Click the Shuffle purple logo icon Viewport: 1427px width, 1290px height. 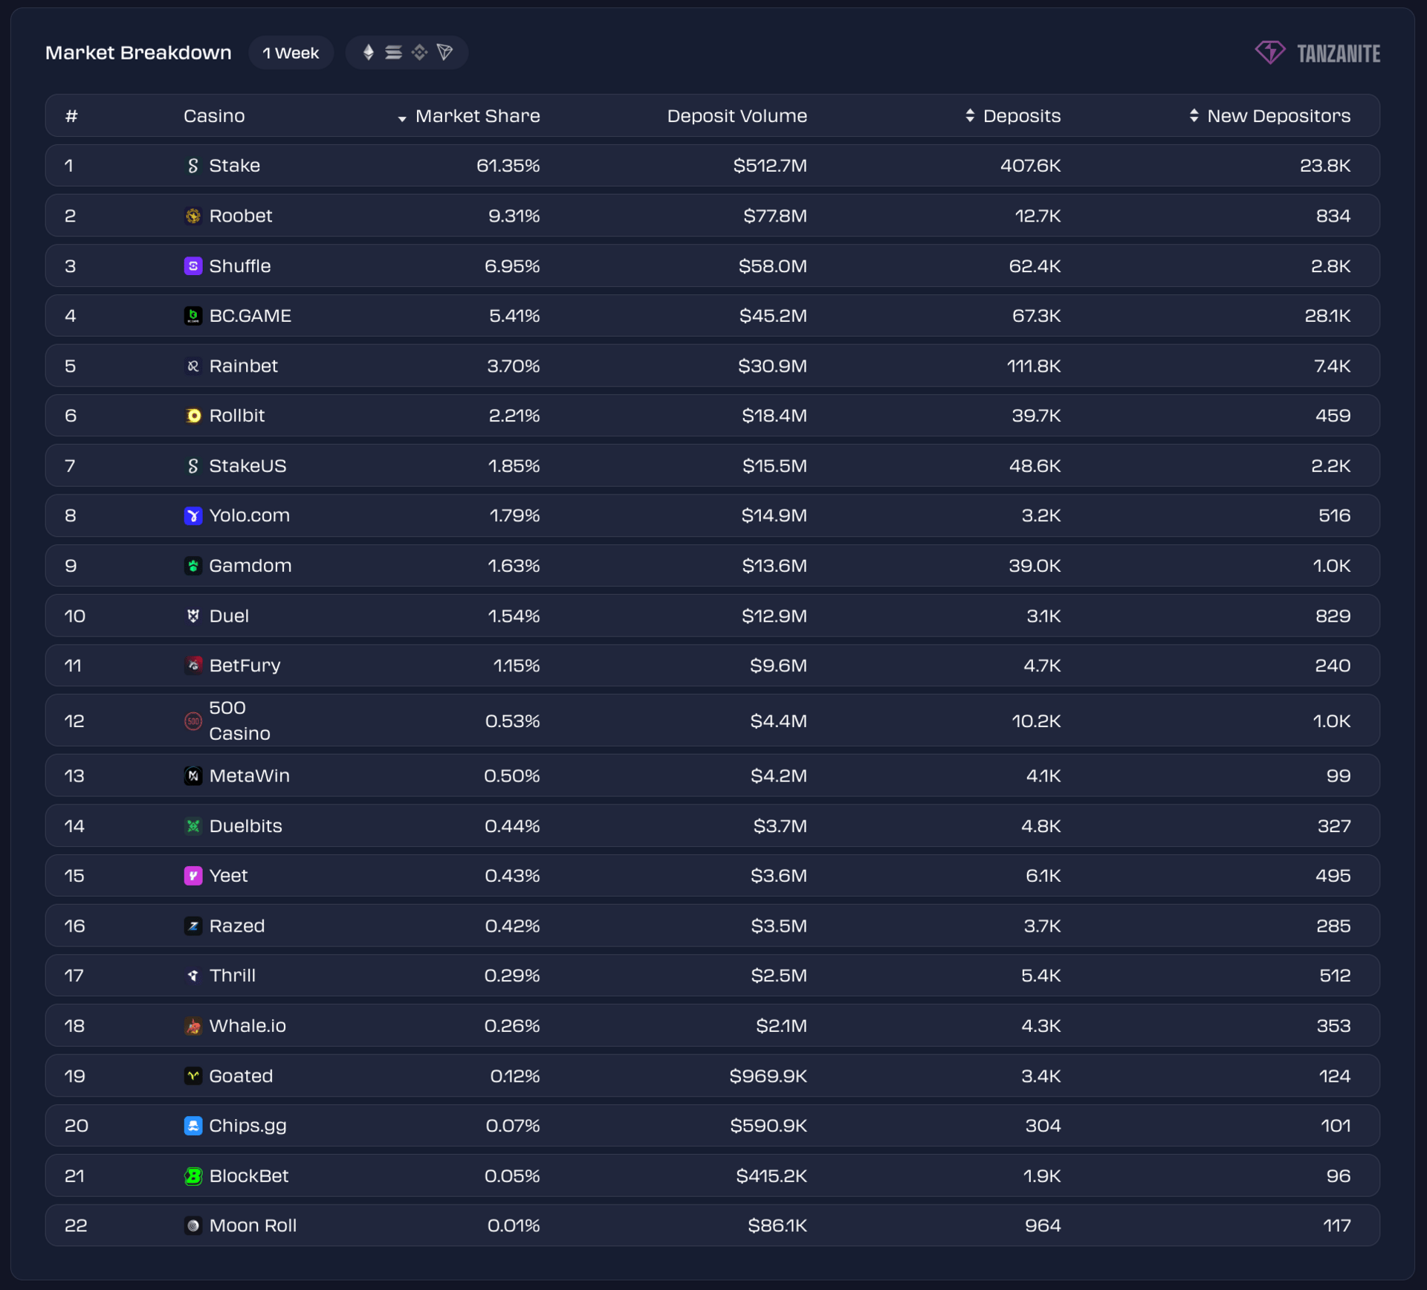pyautogui.click(x=193, y=266)
